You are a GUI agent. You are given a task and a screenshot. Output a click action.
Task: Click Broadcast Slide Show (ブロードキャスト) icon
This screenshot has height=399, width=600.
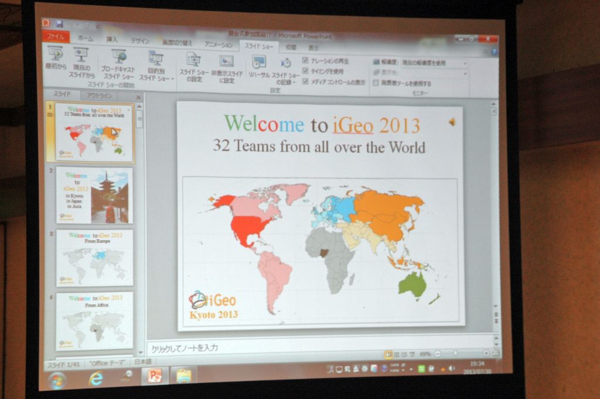click(x=119, y=57)
